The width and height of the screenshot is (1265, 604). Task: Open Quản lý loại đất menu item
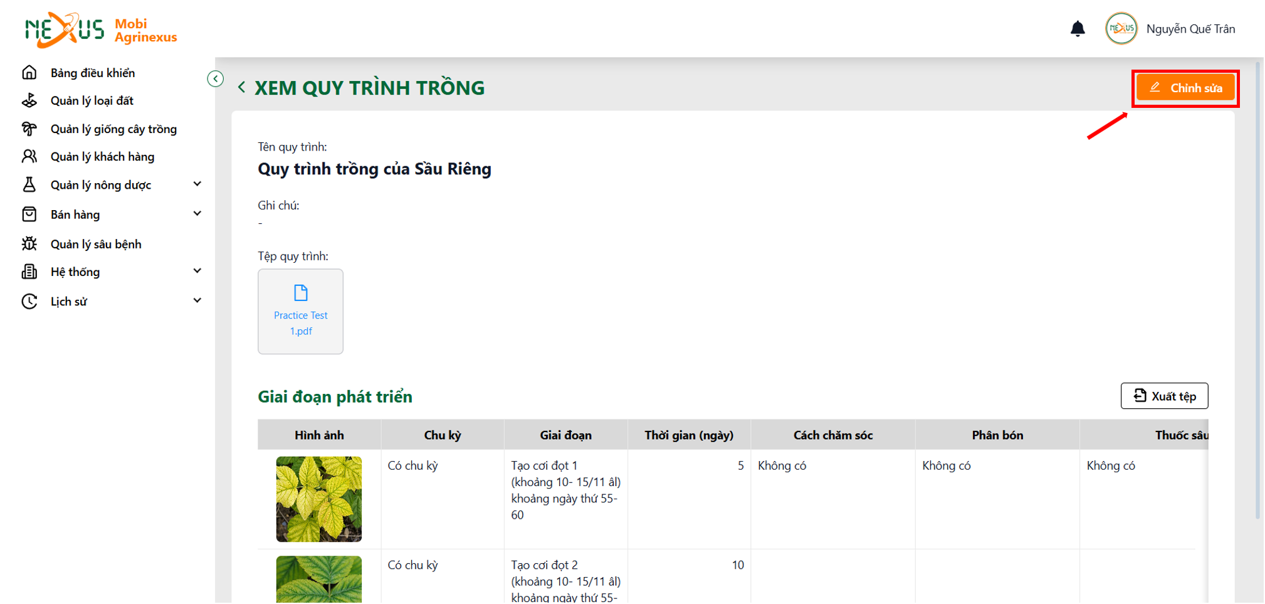coord(92,101)
